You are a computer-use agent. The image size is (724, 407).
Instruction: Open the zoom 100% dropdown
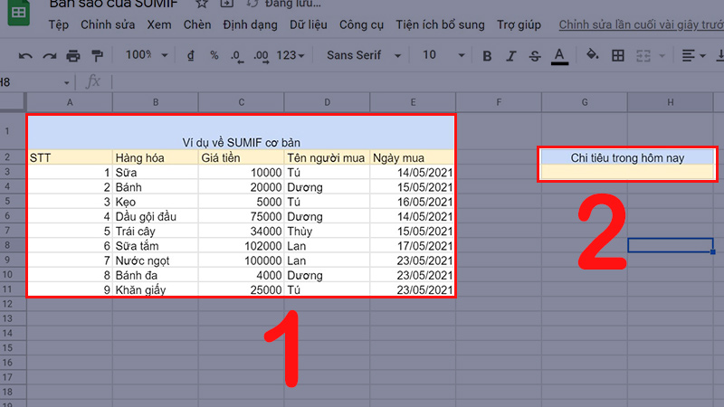coord(147,55)
